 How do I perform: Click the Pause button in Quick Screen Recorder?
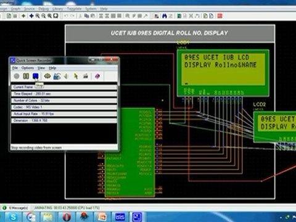[26, 76]
